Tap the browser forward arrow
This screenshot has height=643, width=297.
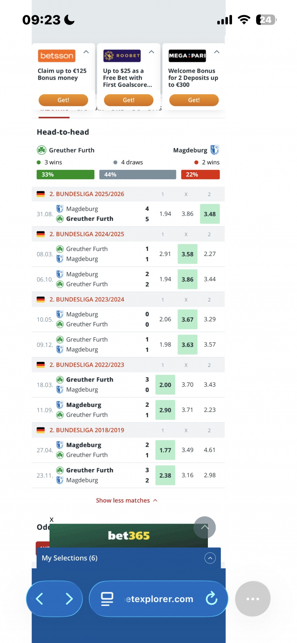coord(69,599)
